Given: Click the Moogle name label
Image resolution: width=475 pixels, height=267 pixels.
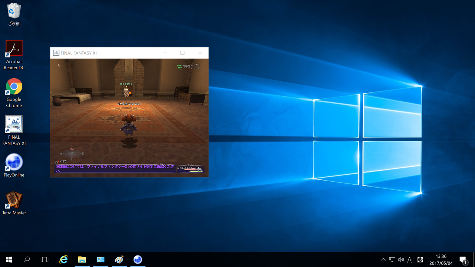Looking at the screenshot, I should click(126, 84).
